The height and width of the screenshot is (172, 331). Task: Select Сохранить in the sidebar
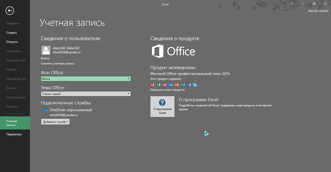pyautogui.click(x=13, y=51)
